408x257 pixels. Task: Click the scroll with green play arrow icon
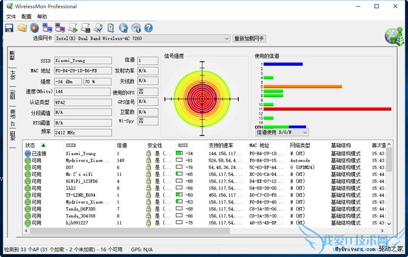tap(72, 28)
